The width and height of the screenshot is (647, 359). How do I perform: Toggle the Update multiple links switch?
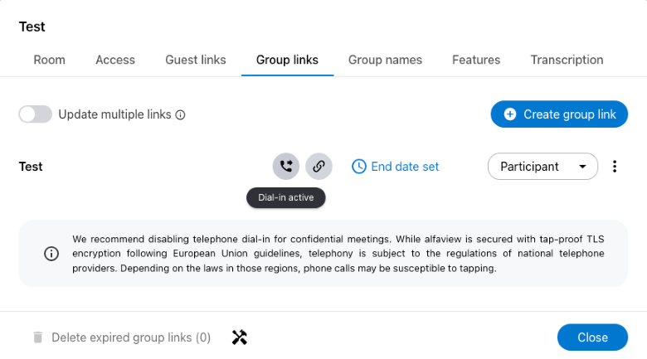pyautogui.click(x=36, y=114)
